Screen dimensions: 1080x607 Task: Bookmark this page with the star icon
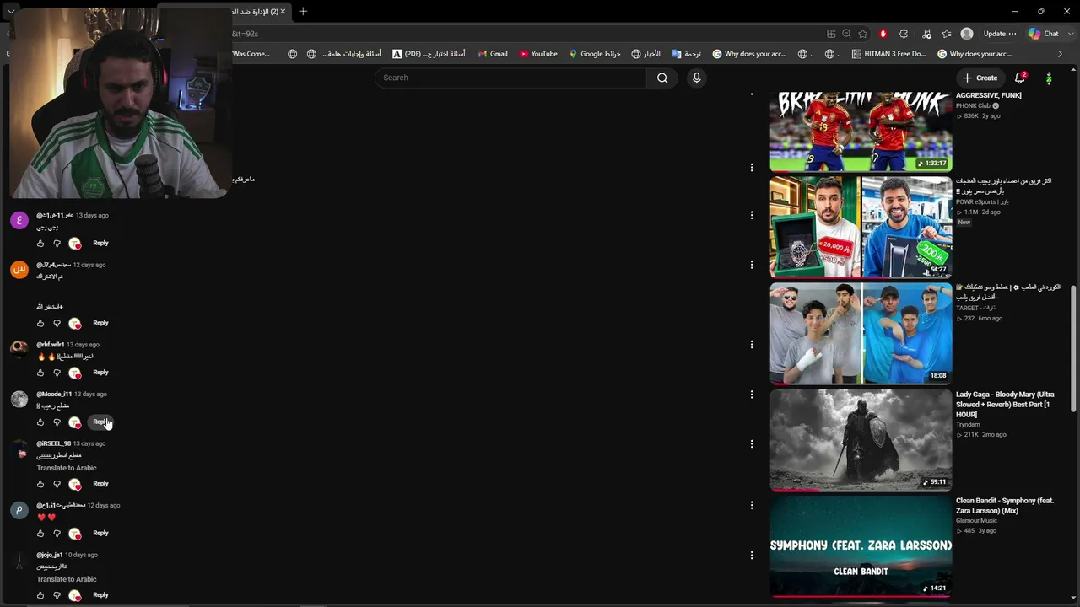coord(862,34)
